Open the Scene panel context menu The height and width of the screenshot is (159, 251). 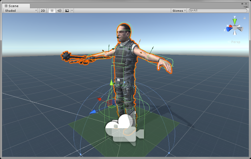pos(246,7)
